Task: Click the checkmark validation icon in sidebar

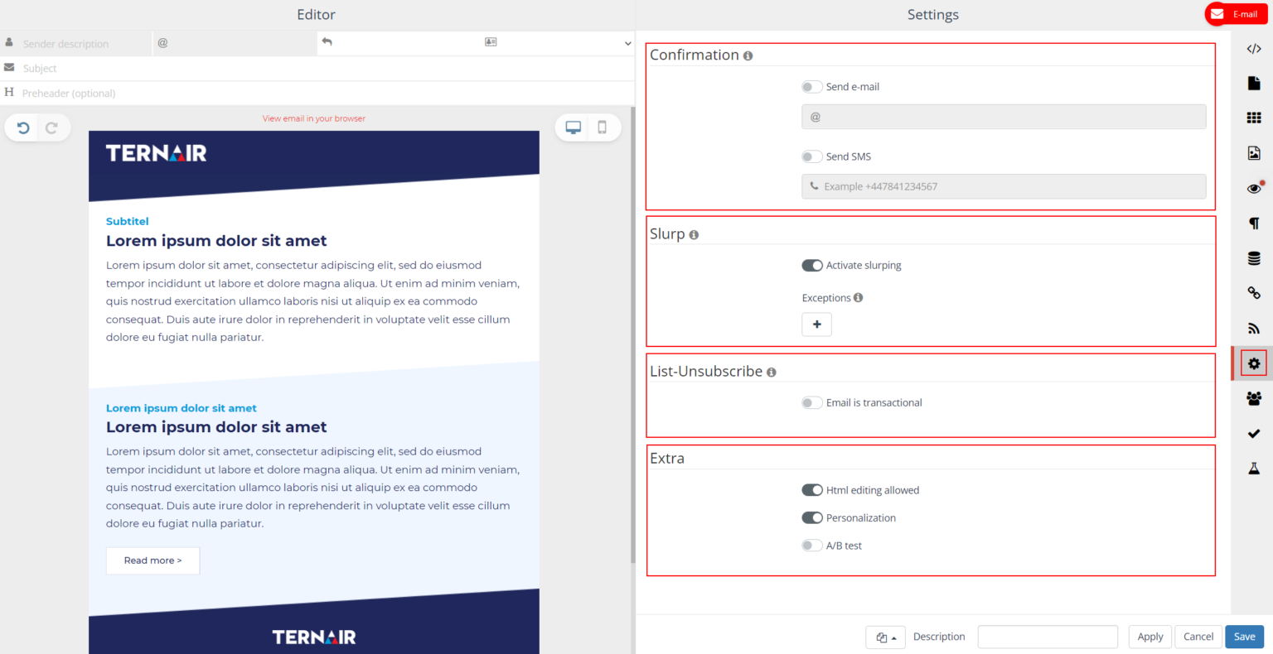Action: (x=1254, y=434)
